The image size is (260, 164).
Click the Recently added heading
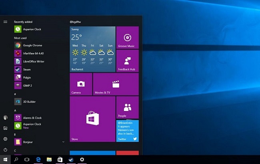pos(23,22)
